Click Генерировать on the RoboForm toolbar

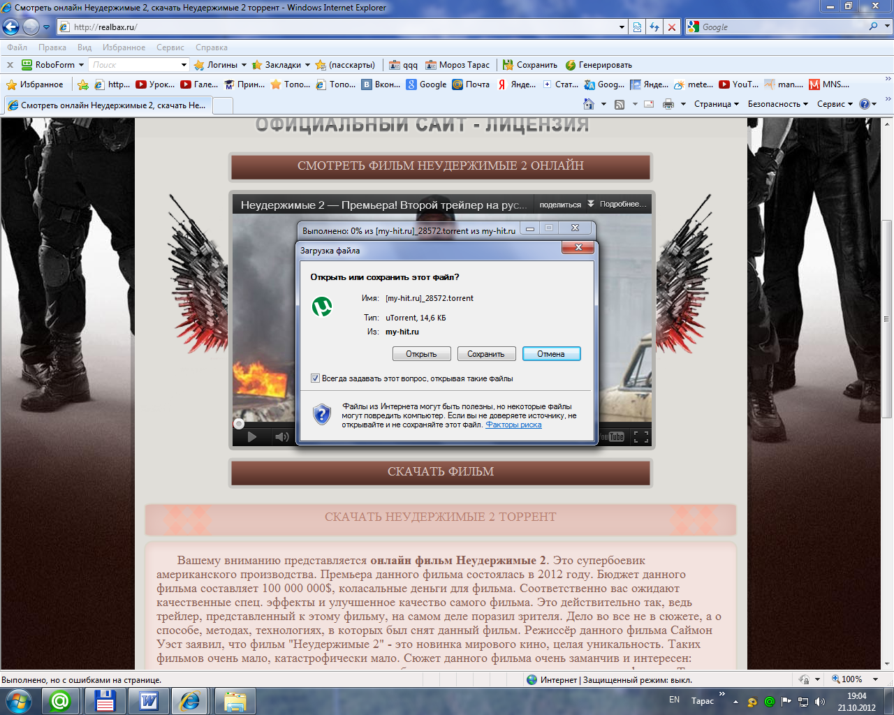pyautogui.click(x=599, y=65)
